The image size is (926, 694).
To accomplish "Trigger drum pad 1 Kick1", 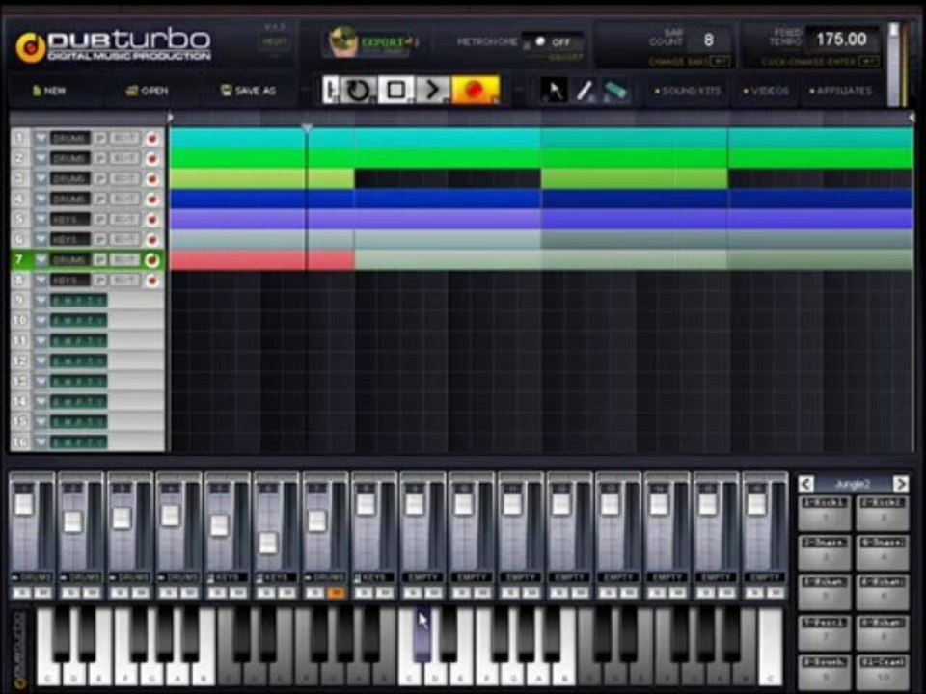I will [825, 513].
